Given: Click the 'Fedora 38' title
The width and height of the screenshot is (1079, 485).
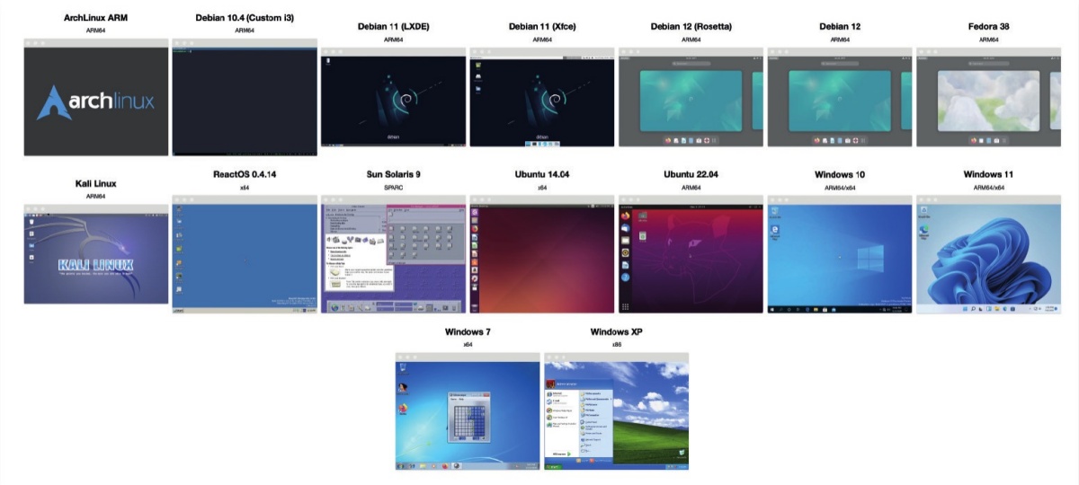Looking at the screenshot, I should pyautogui.click(x=989, y=27).
